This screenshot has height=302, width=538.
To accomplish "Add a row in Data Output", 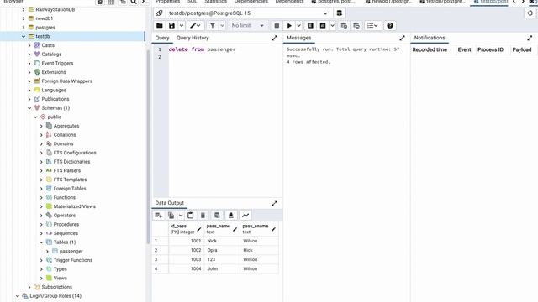I will point(159,215).
